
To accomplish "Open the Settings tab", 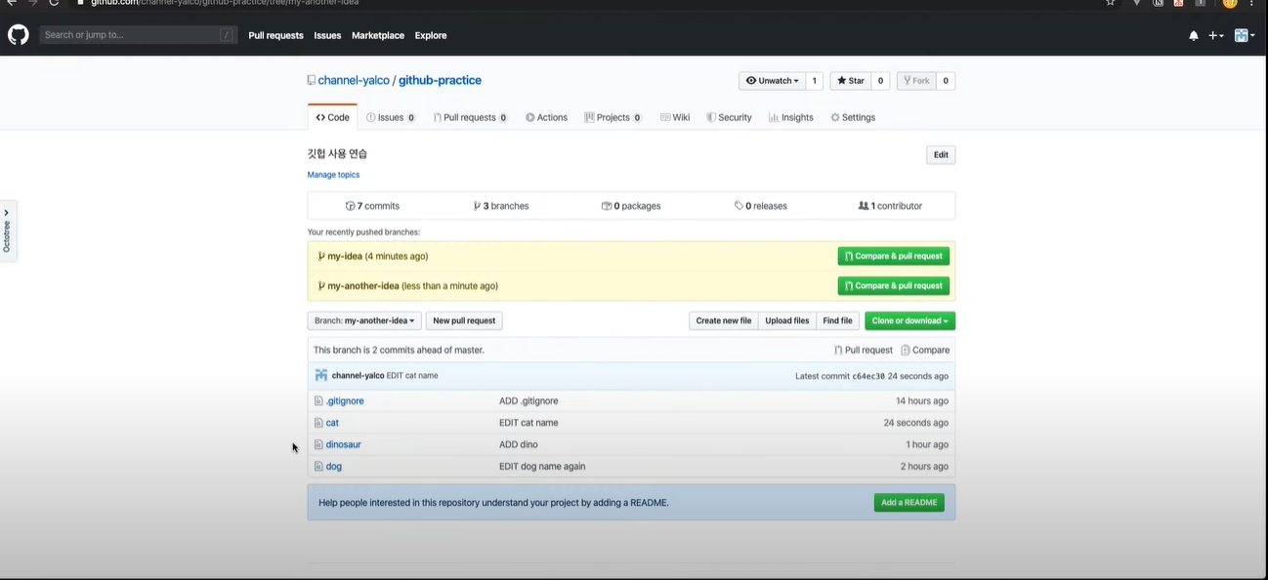I will pyautogui.click(x=853, y=117).
